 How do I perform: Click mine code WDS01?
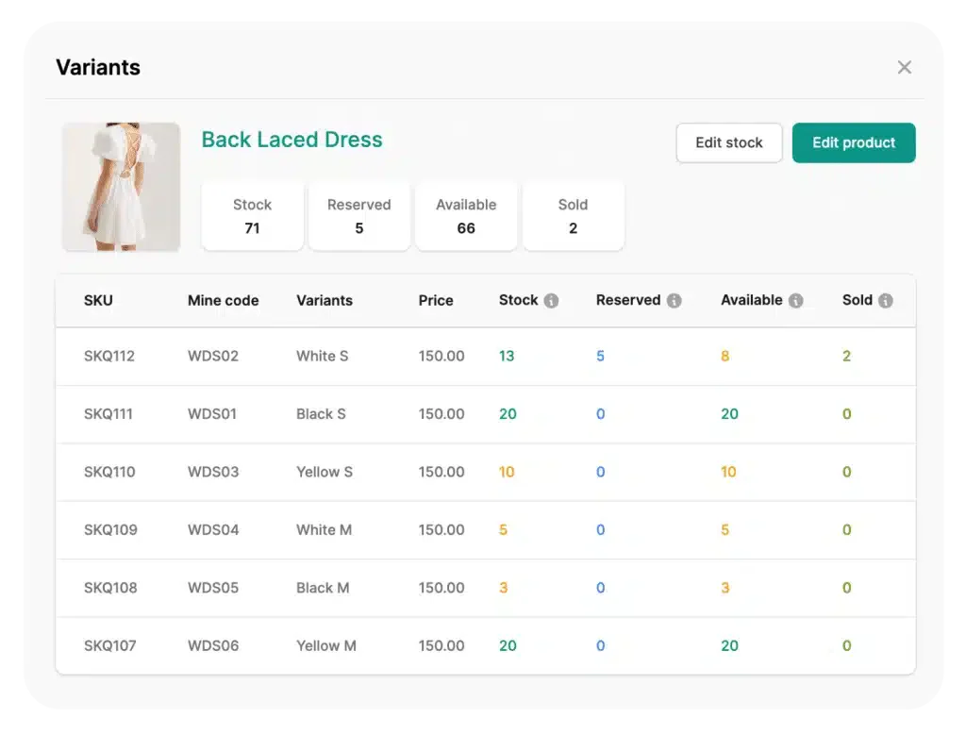(x=212, y=414)
